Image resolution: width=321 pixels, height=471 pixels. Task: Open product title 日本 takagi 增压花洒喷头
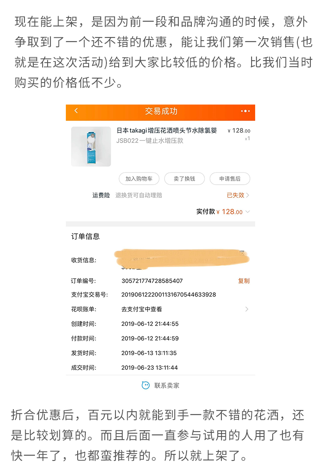click(x=167, y=131)
